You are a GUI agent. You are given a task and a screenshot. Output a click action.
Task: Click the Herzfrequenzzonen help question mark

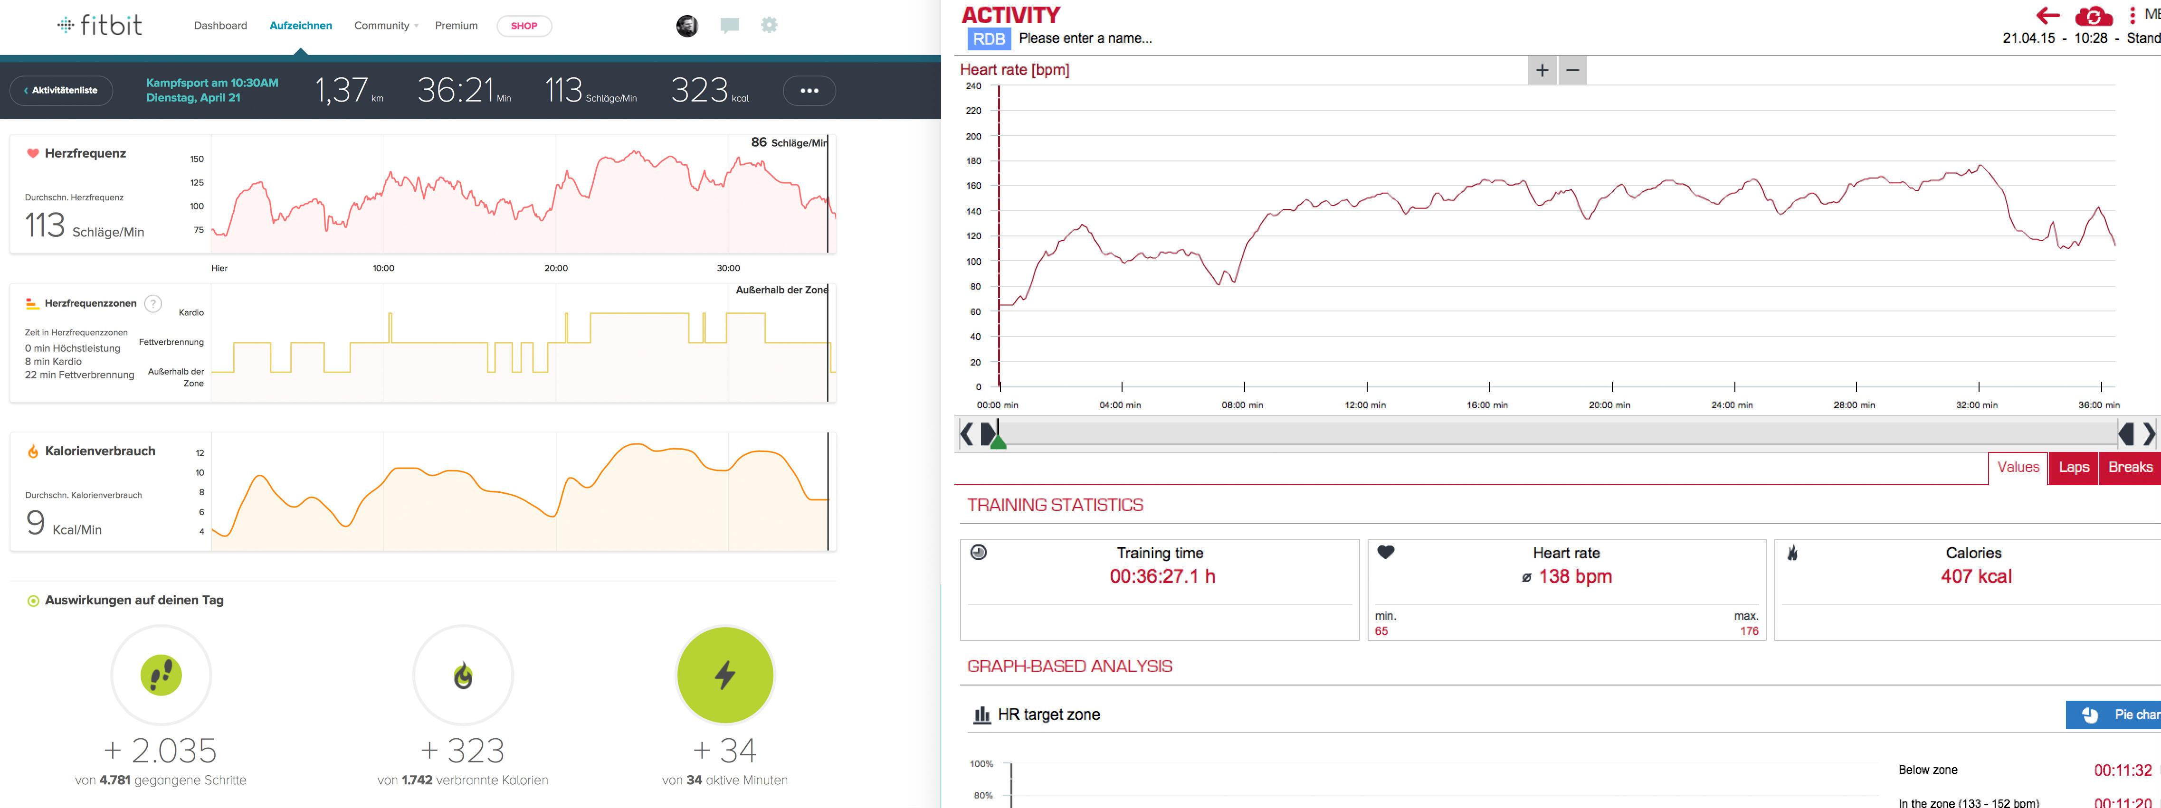point(152,303)
